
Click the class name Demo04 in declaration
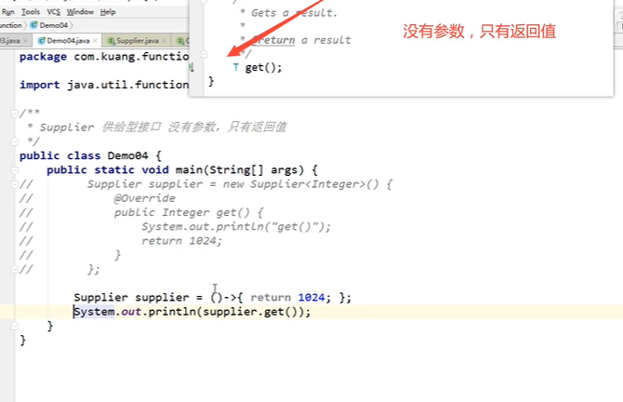[127, 155]
